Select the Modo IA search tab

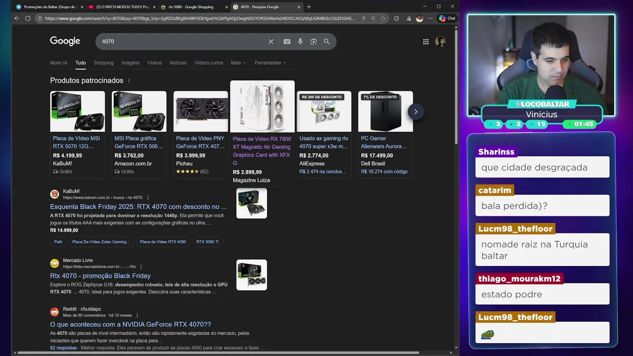(x=59, y=63)
